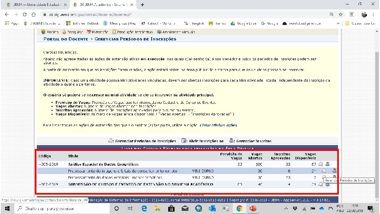Viewport: 380px width, 214px height.
Task: Select SUBMISSÃO DE CURSOS E EVENTOS title text
Action: point(141,184)
